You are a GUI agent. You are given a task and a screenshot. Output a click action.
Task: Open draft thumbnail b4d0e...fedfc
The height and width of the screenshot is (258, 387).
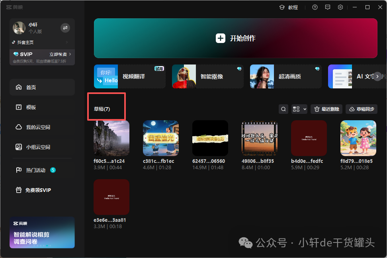click(x=309, y=138)
